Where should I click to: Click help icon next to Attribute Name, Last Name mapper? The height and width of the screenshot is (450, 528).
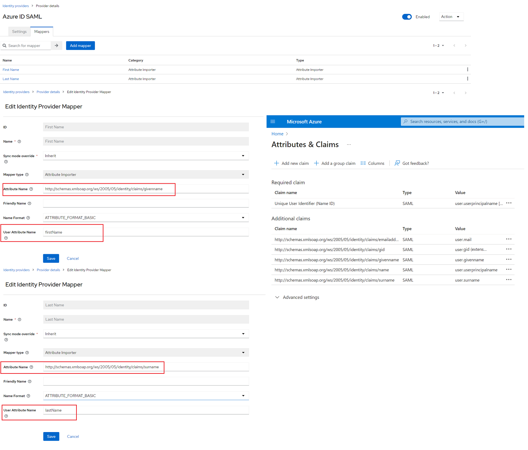(32, 367)
